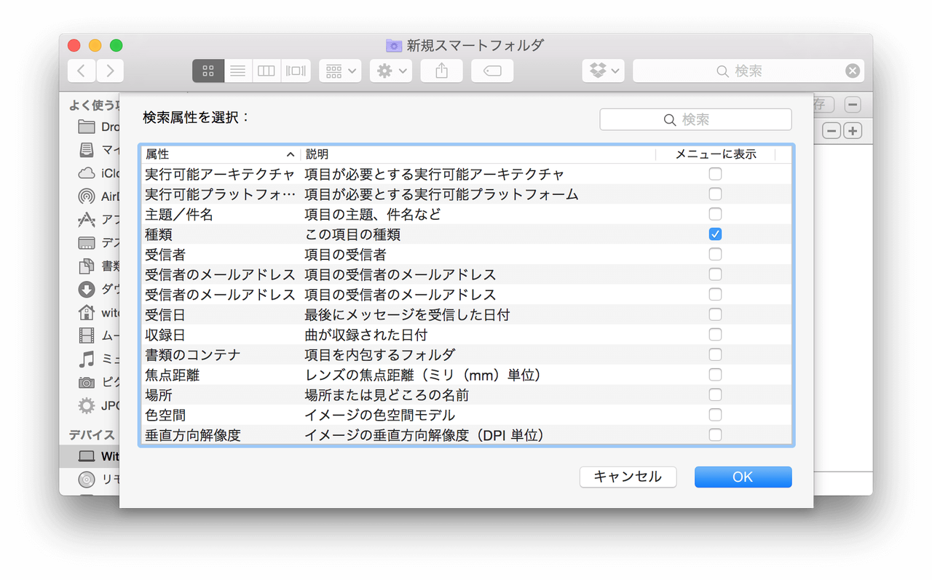Select the 焦点距離 attribute name
The height and width of the screenshot is (580, 932).
173,376
